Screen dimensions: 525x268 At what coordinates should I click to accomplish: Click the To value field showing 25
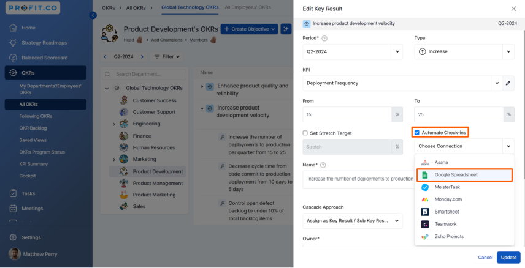click(459, 114)
